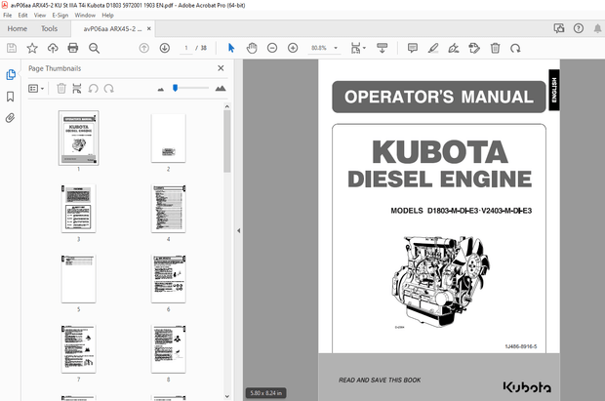
Task: Click the stamp tool icon
Action: coord(474,48)
